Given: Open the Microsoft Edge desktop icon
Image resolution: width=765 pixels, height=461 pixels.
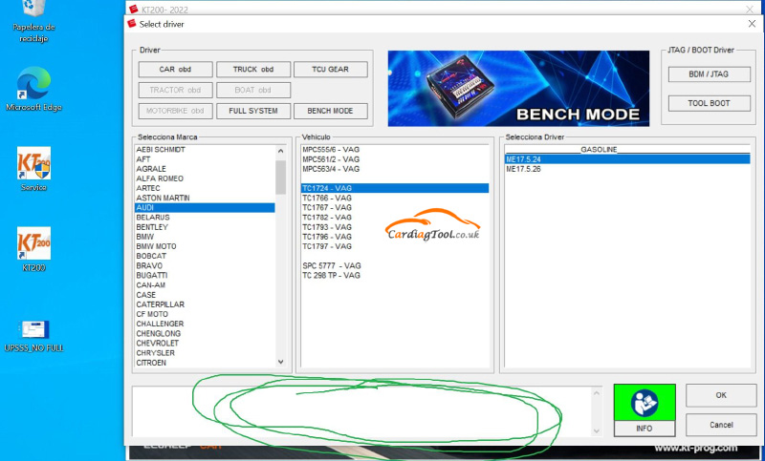Looking at the screenshot, I should 33,86.
